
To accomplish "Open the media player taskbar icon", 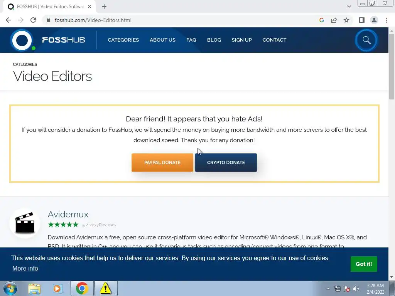I will coord(58,288).
